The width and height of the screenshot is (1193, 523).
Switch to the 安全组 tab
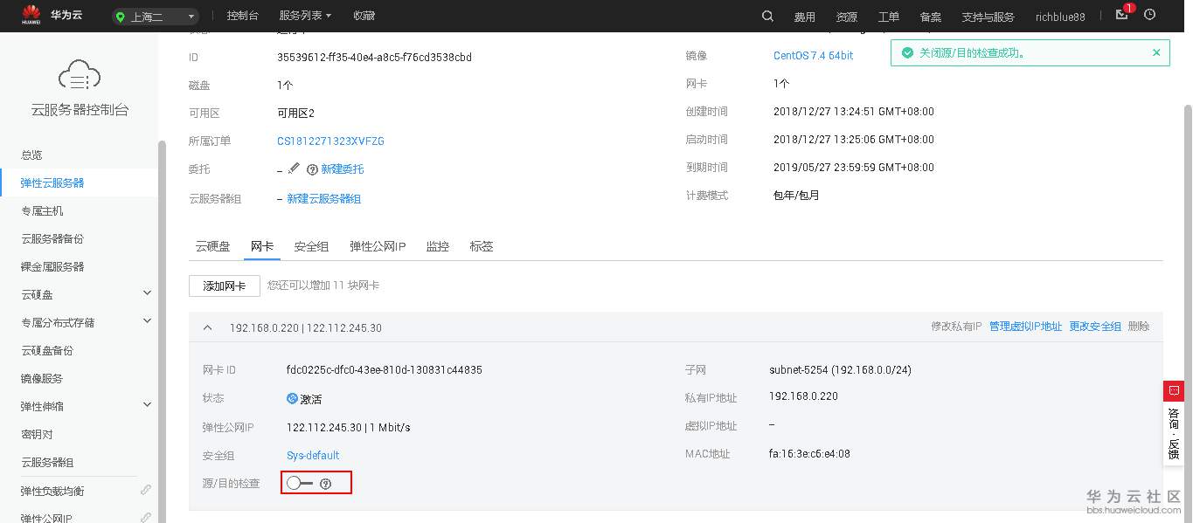[x=312, y=246]
